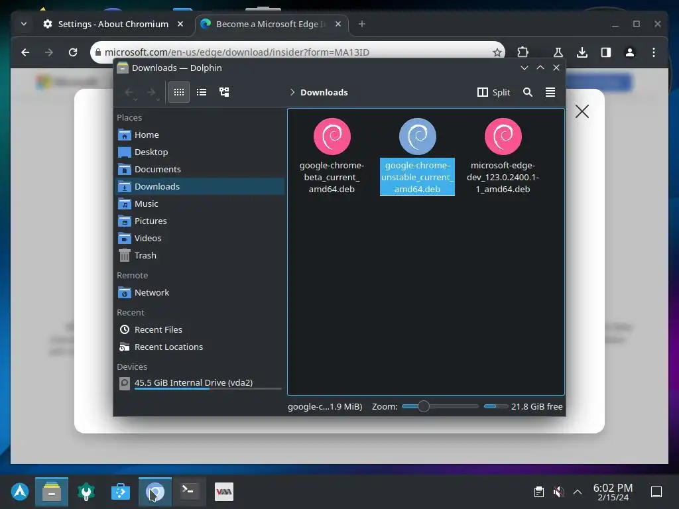Open the VM app in taskbar
679x509 pixels.
coord(224,492)
